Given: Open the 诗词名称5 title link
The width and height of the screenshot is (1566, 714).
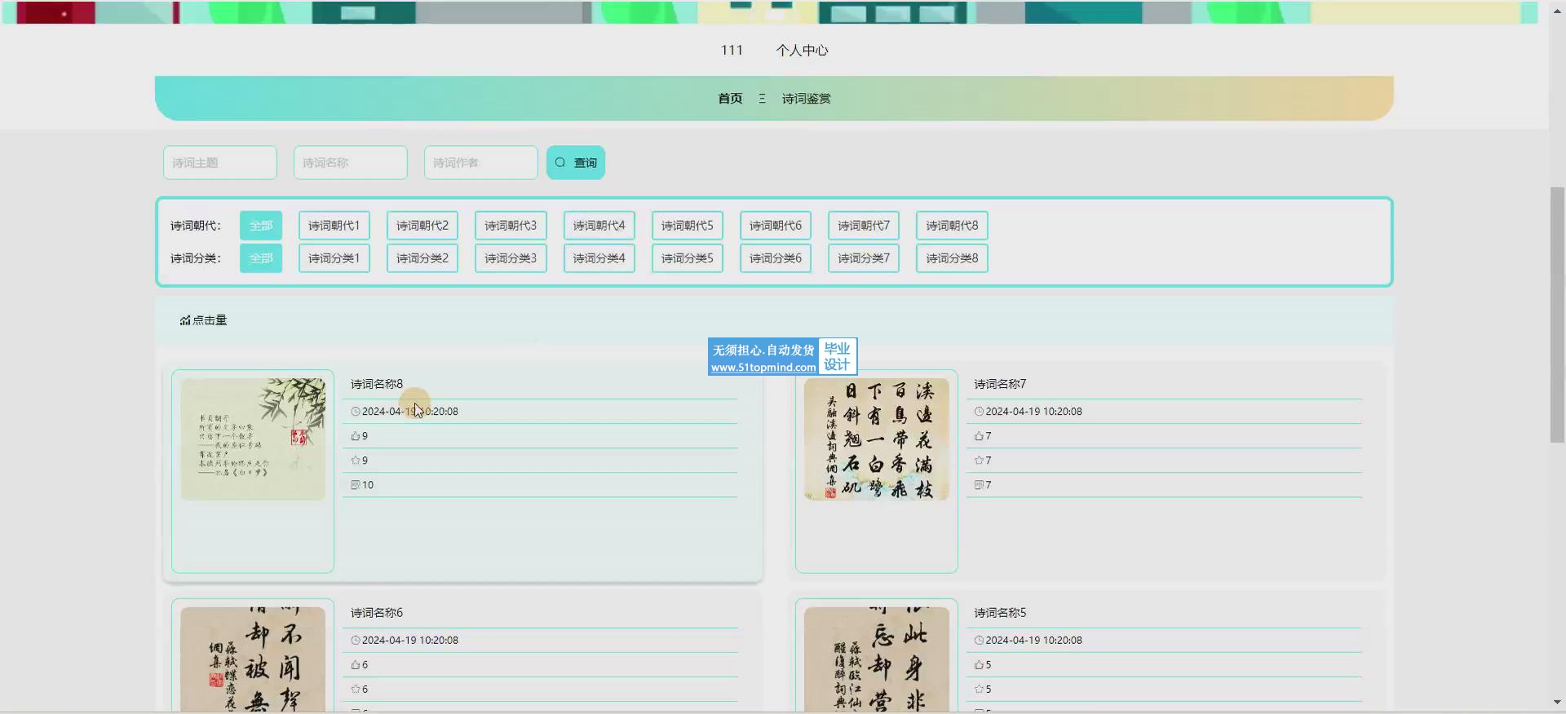Looking at the screenshot, I should 1000,613.
